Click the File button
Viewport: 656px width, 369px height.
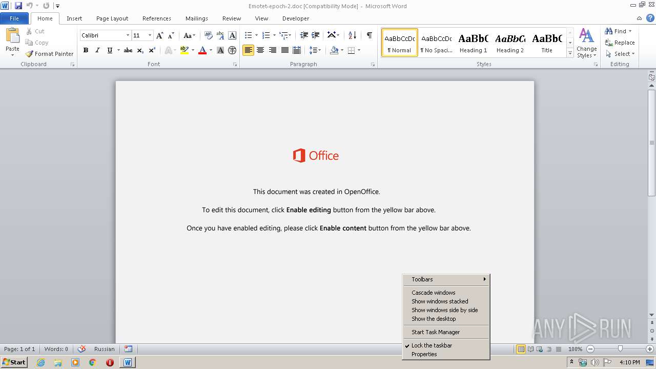pyautogui.click(x=14, y=18)
